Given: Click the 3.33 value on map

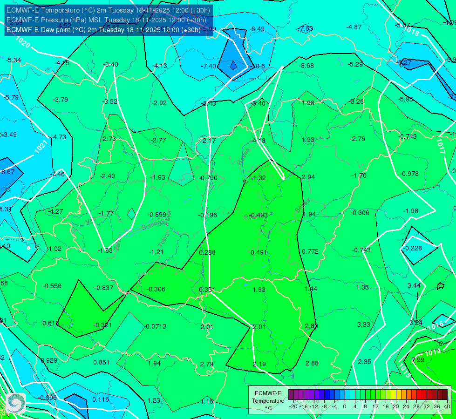Looking at the screenshot, I should point(363,324).
